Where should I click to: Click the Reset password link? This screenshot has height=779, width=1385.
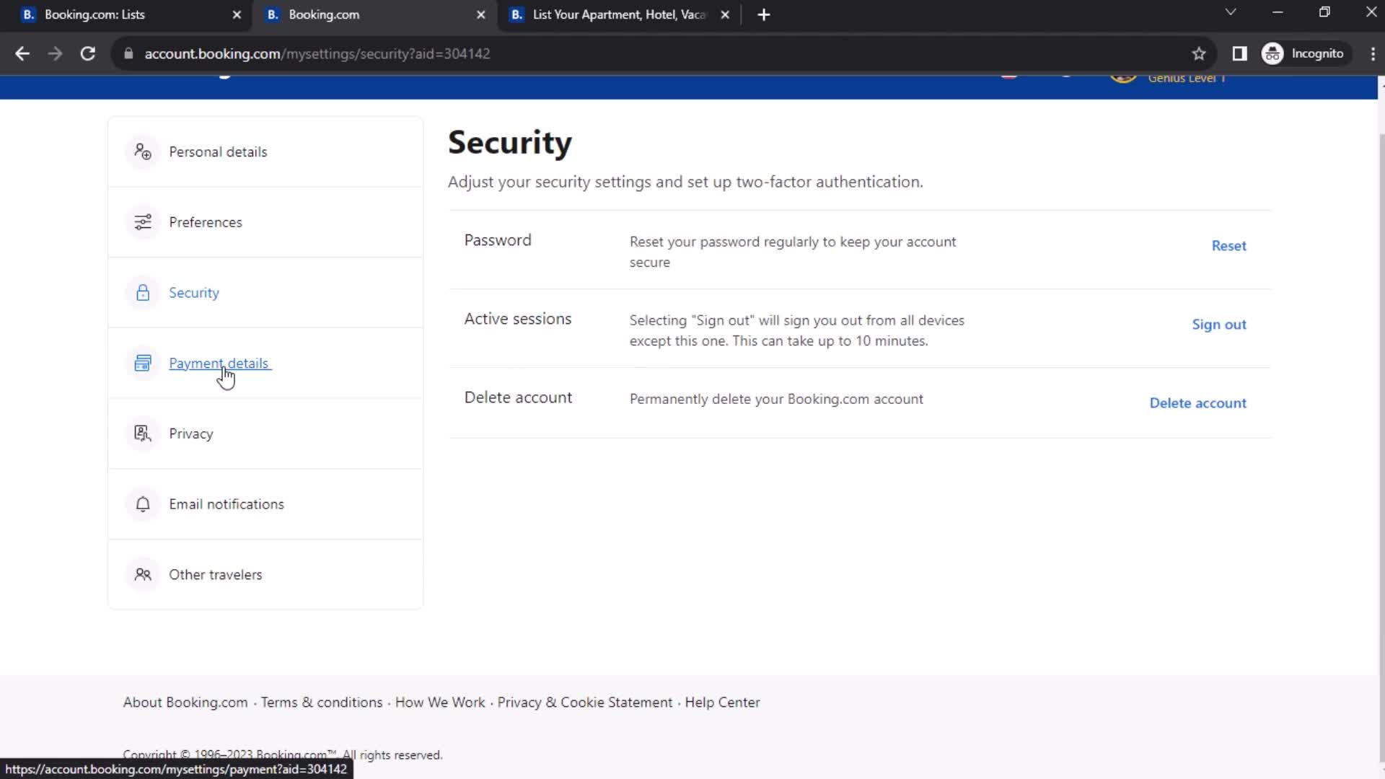1229,245
